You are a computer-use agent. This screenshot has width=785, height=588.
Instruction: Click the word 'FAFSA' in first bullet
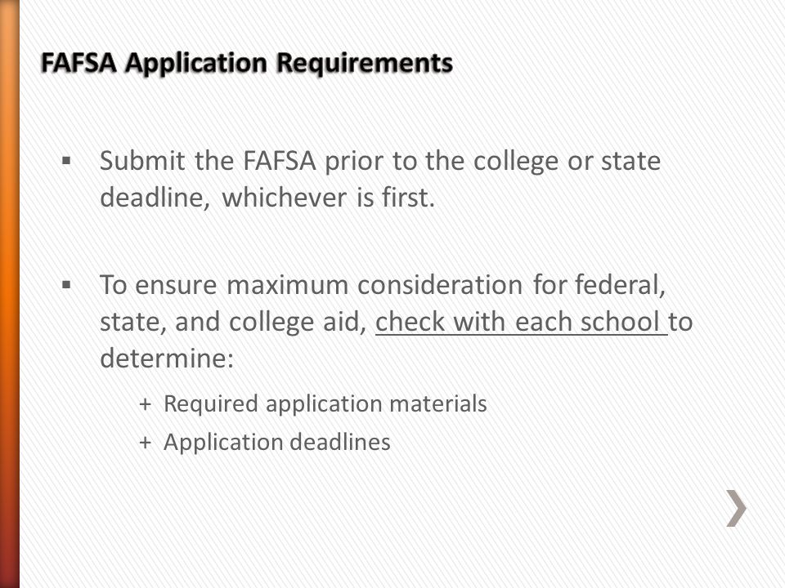(x=280, y=162)
